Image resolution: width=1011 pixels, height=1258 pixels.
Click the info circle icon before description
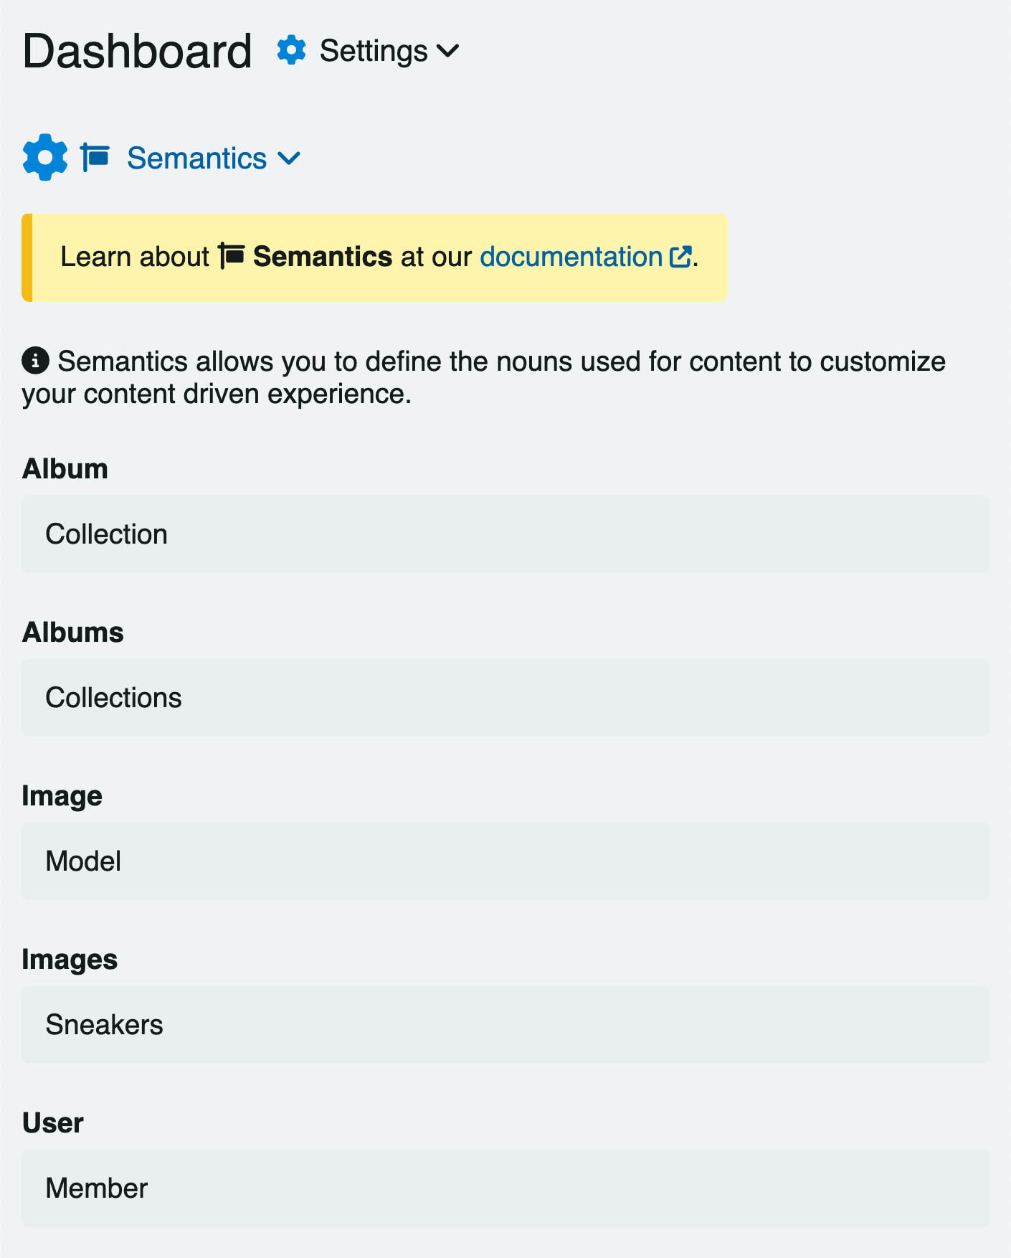pos(36,361)
